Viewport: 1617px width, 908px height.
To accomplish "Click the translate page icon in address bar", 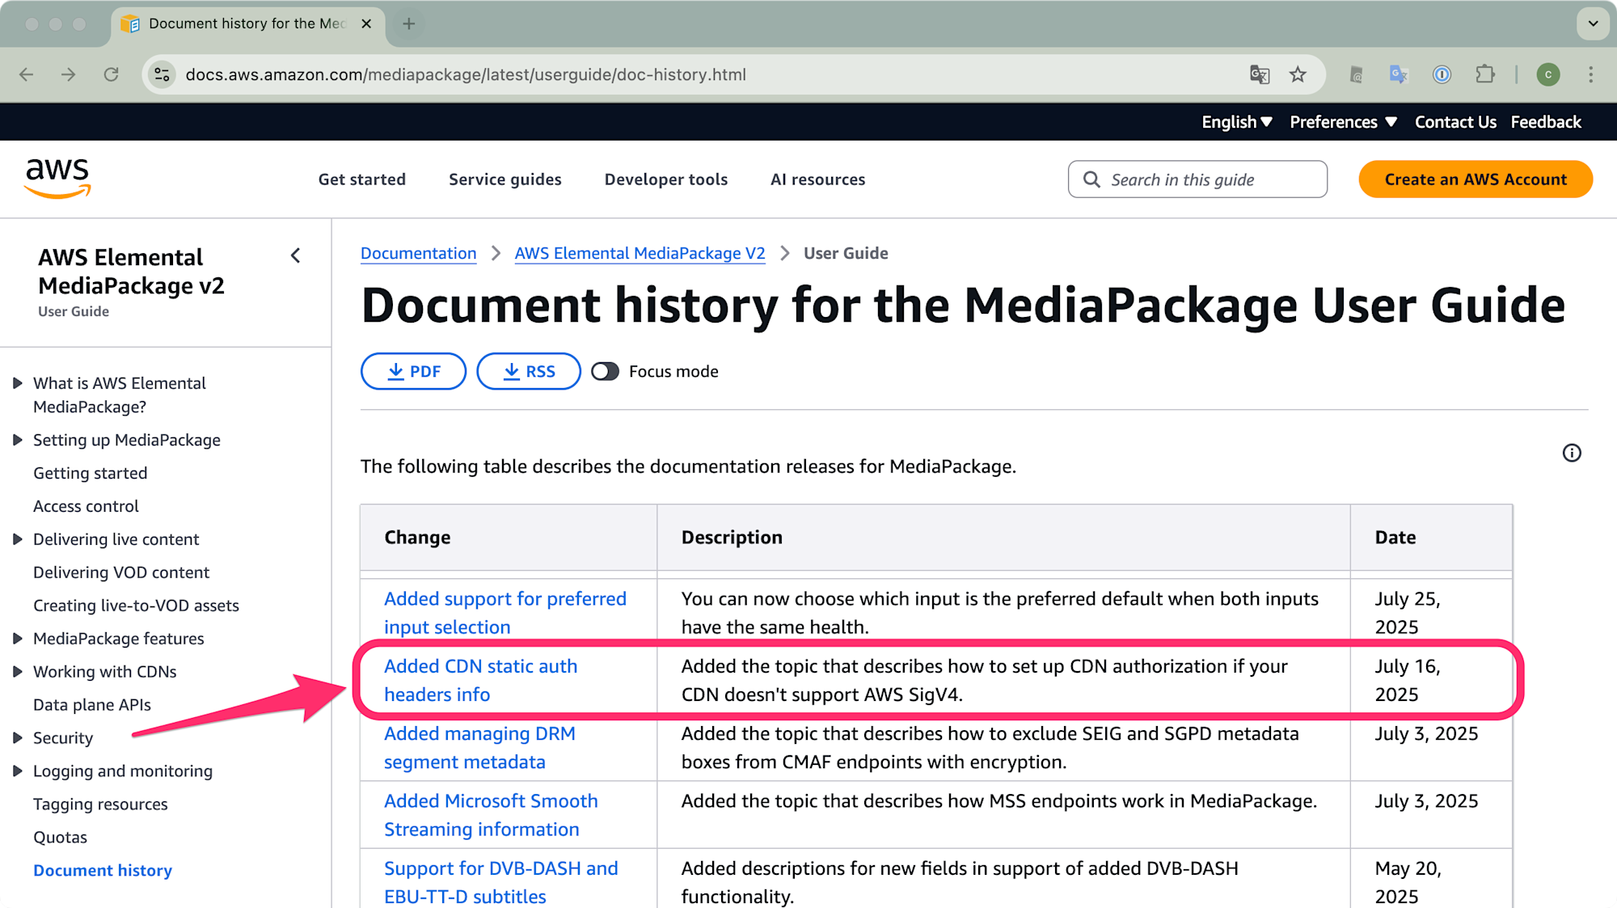I will [x=1260, y=74].
